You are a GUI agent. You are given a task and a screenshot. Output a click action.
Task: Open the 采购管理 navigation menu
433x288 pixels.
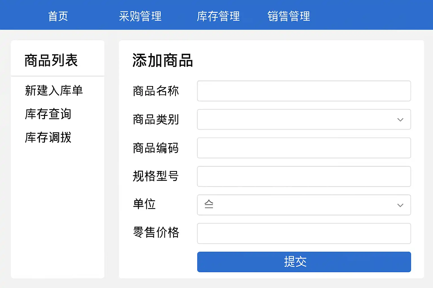pos(140,16)
